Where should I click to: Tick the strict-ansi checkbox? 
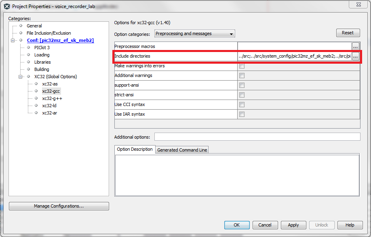click(x=242, y=95)
